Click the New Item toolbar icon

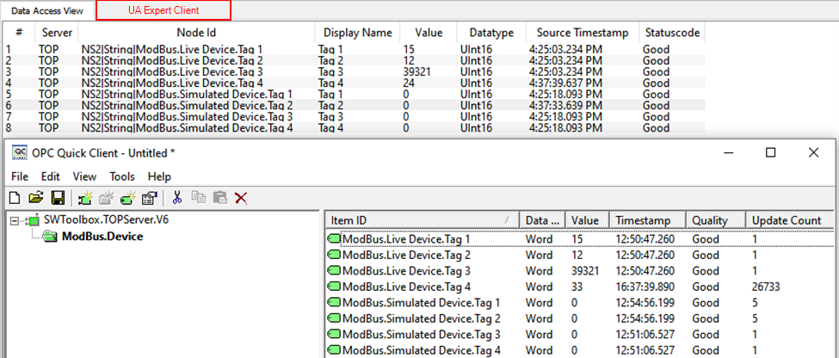click(128, 198)
